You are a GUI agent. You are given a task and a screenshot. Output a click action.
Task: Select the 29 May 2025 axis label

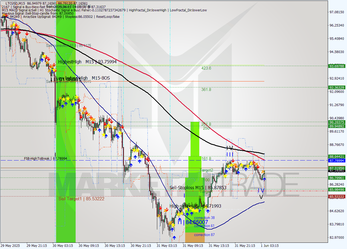pyautogui.click(x=10, y=246)
